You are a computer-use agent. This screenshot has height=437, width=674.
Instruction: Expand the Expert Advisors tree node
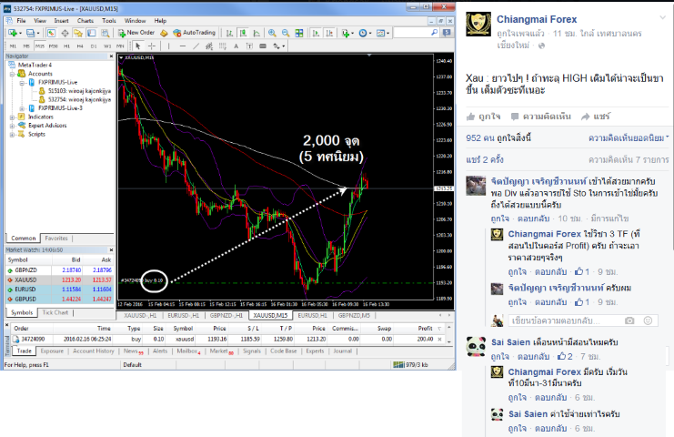click(x=12, y=126)
